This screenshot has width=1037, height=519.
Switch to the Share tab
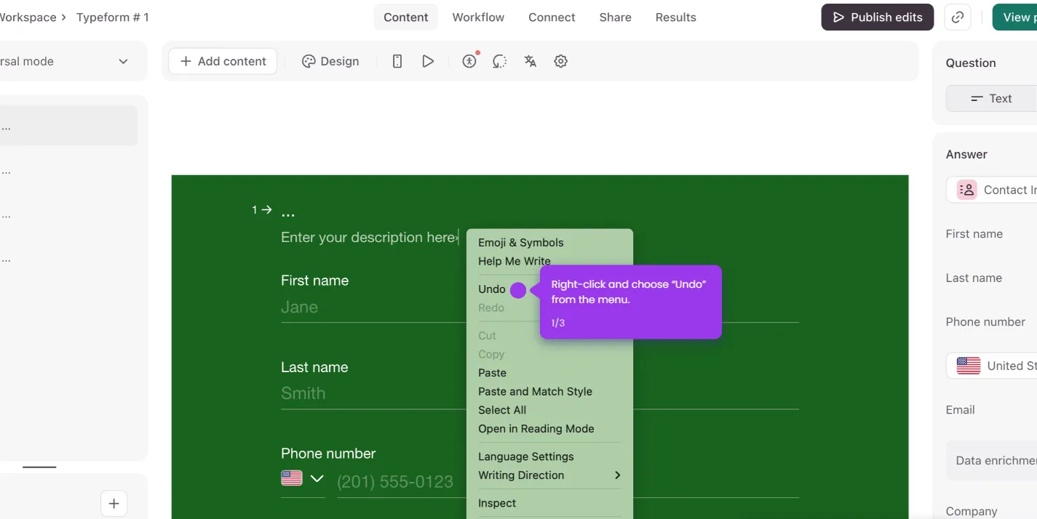coord(615,17)
